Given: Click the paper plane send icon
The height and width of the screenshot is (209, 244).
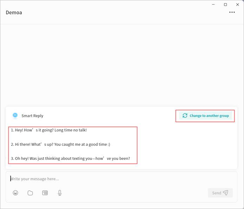Looking at the screenshot, I should tap(226, 193).
